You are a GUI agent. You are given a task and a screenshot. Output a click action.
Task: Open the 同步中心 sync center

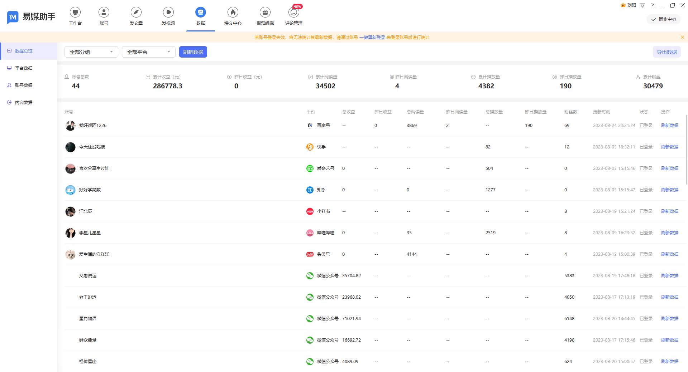tap(663, 19)
